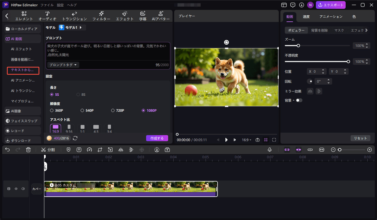The height and width of the screenshot is (220, 377).
Task: Start voiceover with the microphone icon
Action: [x=270, y=150]
